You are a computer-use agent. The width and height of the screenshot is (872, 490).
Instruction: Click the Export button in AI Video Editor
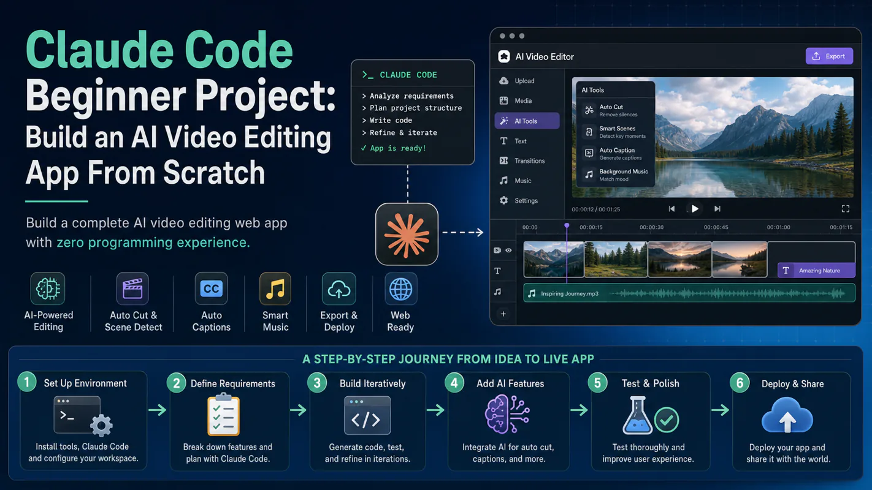[x=829, y=56]
